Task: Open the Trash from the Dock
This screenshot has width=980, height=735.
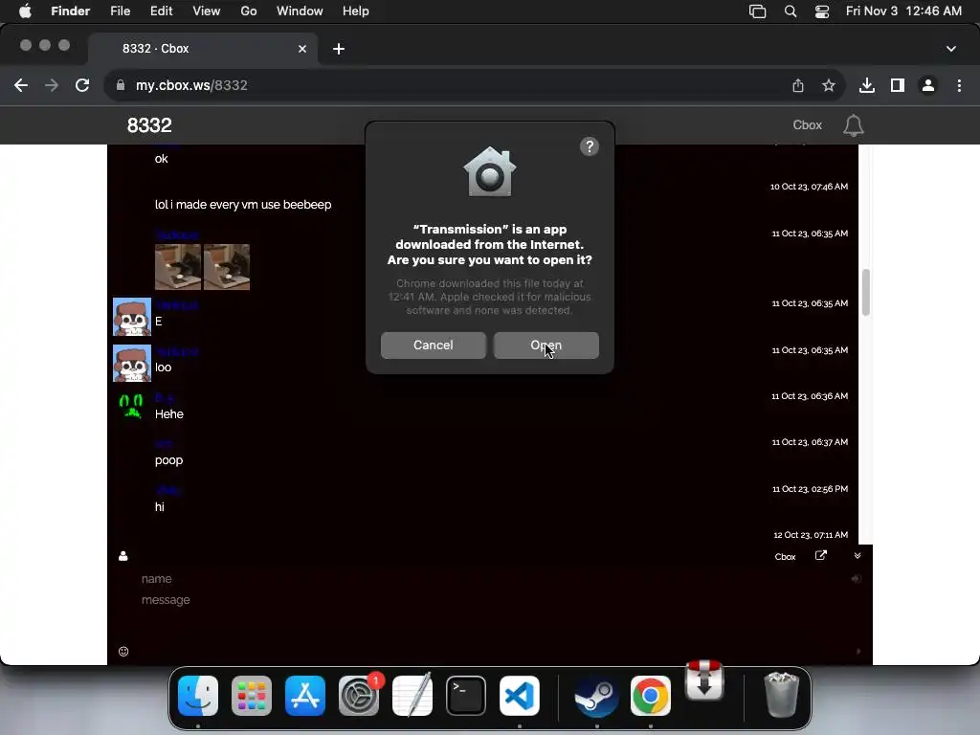Action: 781,695
